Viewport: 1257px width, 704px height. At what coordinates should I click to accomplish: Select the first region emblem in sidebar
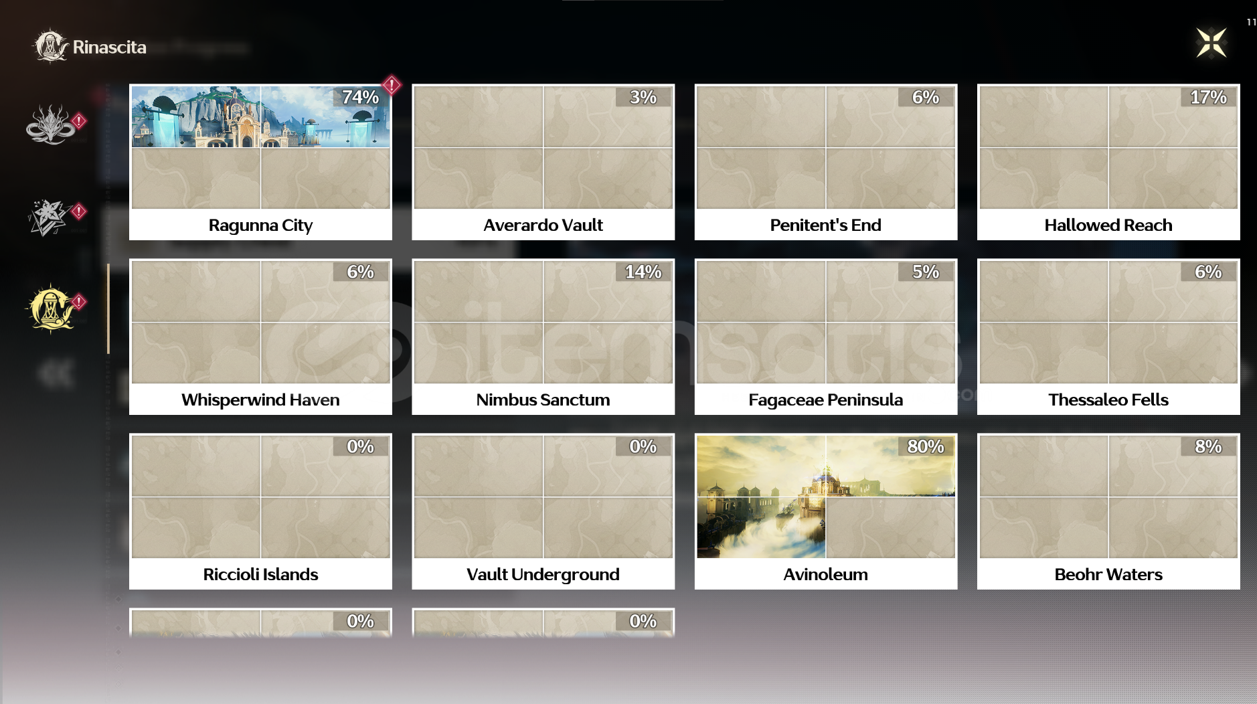(51, 124)
